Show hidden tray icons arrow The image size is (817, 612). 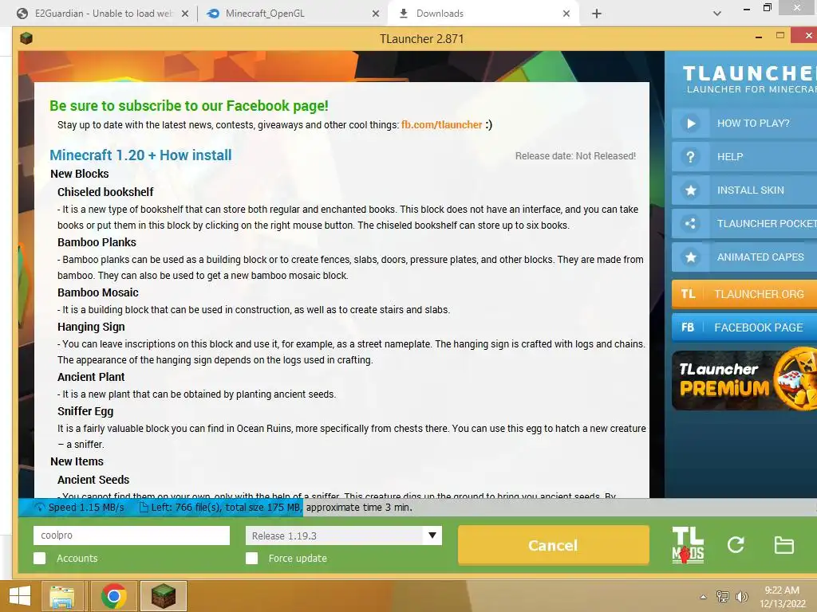pyautogui.click(x=703, y=597)
